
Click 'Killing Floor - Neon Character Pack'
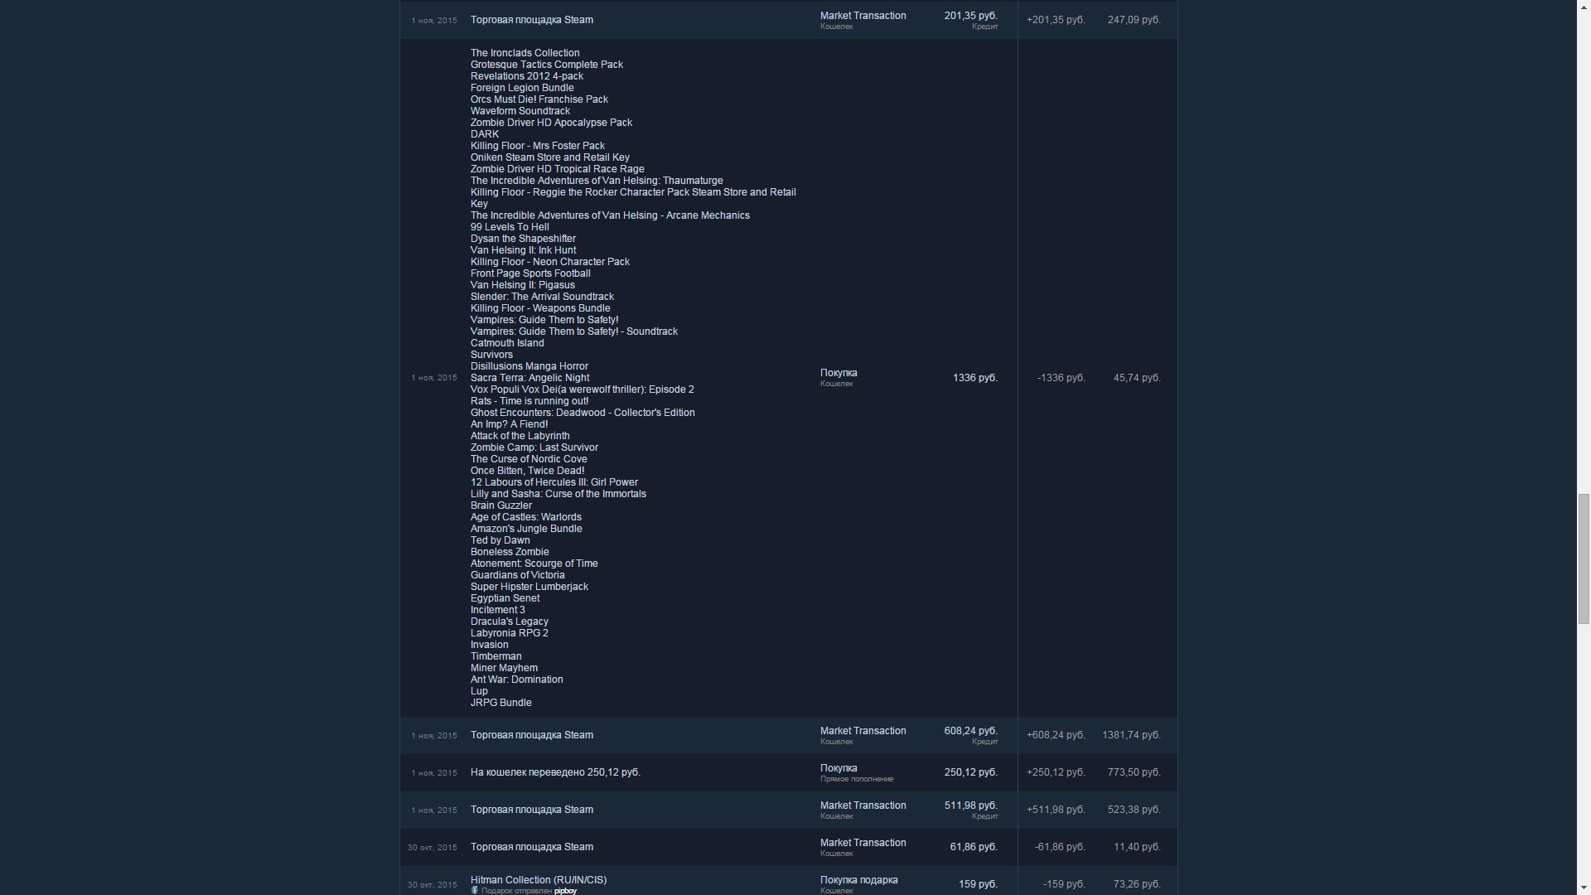point(550,262)
